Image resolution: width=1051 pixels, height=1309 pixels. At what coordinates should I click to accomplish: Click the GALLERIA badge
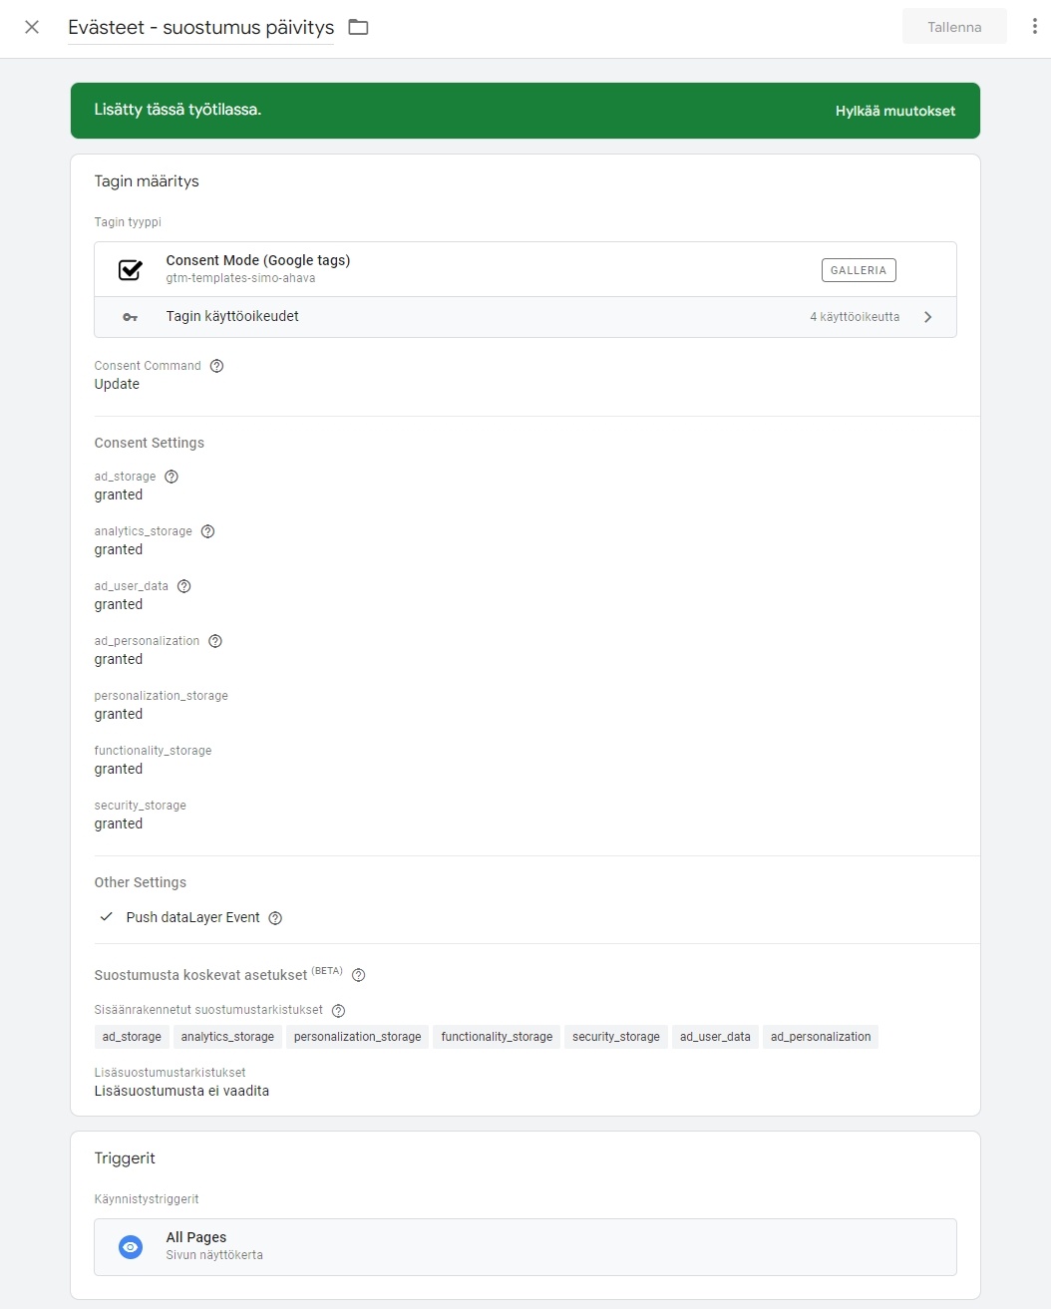tap(859, 270)
